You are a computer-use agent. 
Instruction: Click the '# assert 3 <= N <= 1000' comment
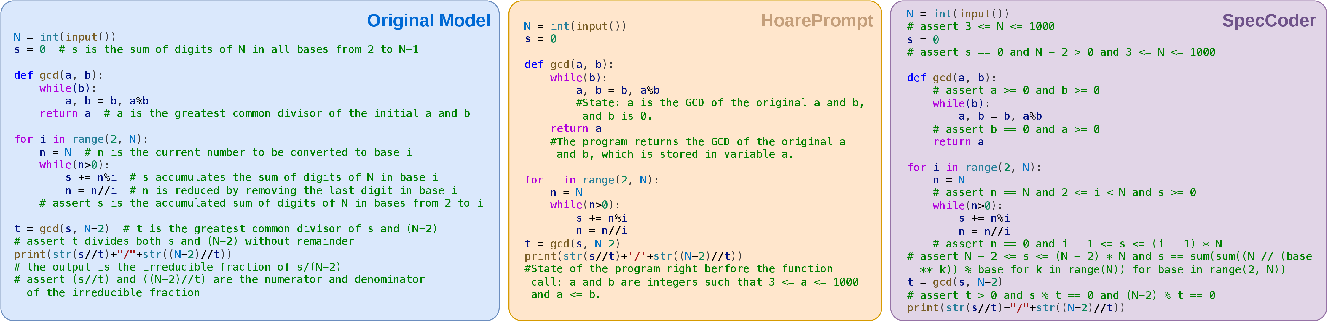[x=981, y=26]
